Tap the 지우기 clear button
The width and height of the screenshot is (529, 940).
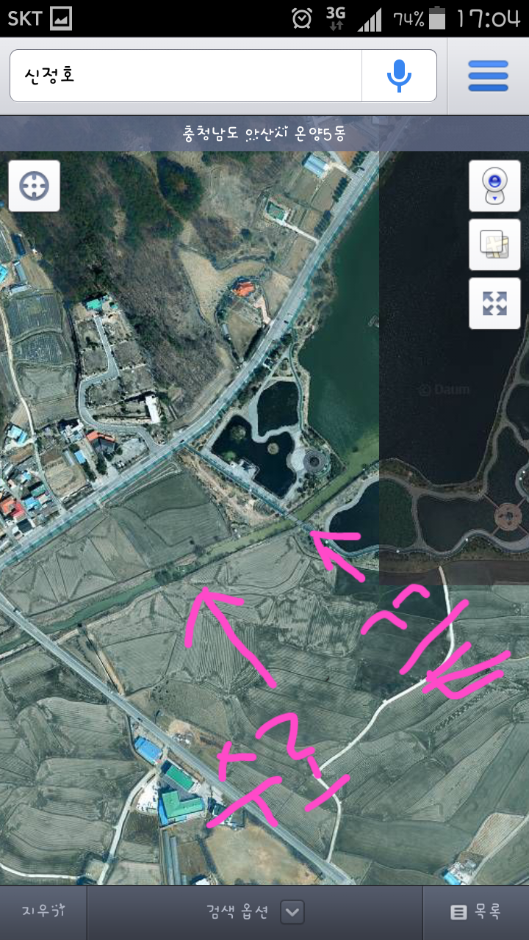(43, 913)
